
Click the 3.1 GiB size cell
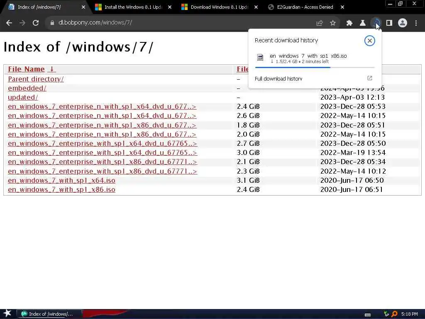pyautogui.click(x=248, y=180)
